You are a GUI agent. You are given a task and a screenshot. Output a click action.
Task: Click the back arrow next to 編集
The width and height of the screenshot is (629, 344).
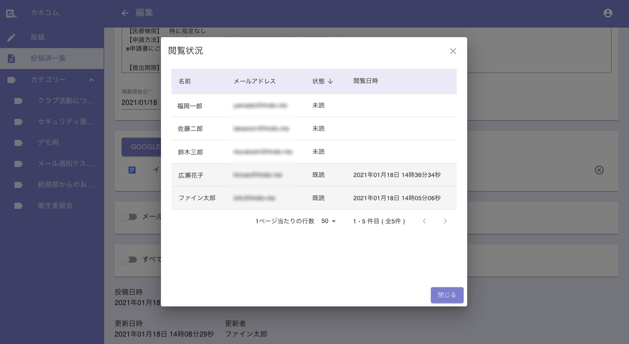click(x=125, y=13)
